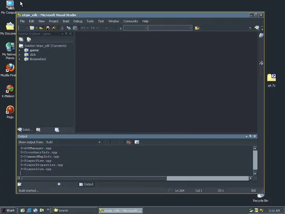The width and height of the screenshot is (285, 214).
Task: Click the Output horizontal scrollbar left arrow
Action: click(x=19, y=178)
